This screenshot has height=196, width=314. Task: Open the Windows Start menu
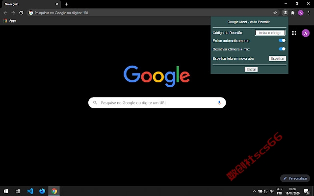pos(6,191)
